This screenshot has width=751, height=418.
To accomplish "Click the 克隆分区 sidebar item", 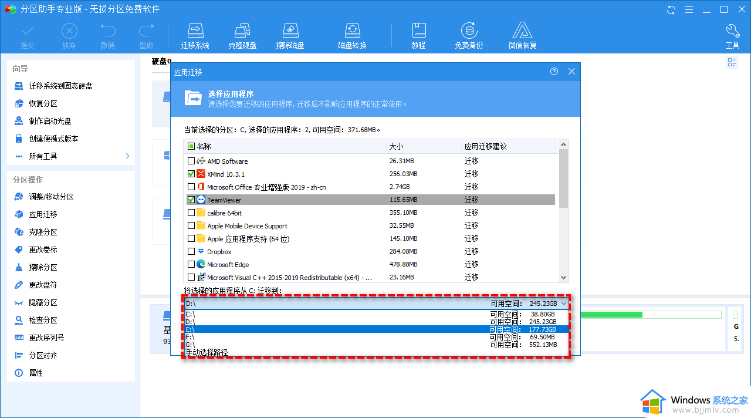I will click(43, 232).
